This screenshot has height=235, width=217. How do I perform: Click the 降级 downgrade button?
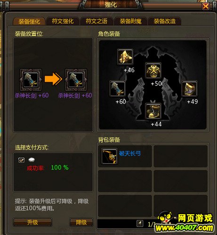coord(81,222)
